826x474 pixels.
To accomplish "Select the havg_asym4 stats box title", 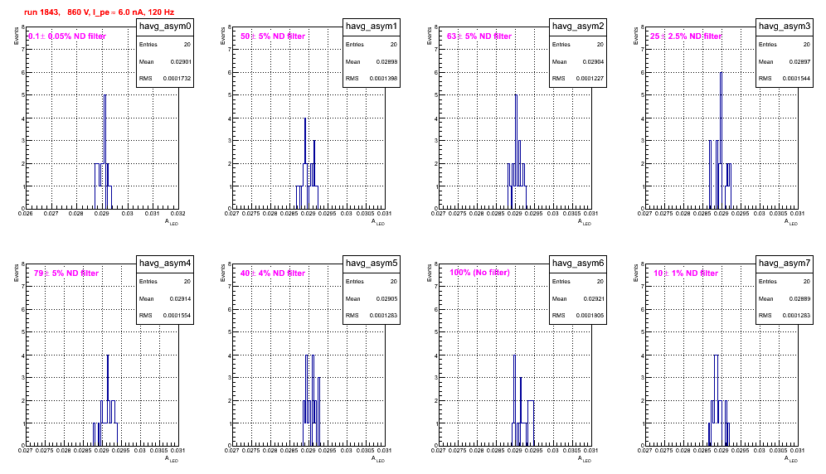I will click(165, 264).
